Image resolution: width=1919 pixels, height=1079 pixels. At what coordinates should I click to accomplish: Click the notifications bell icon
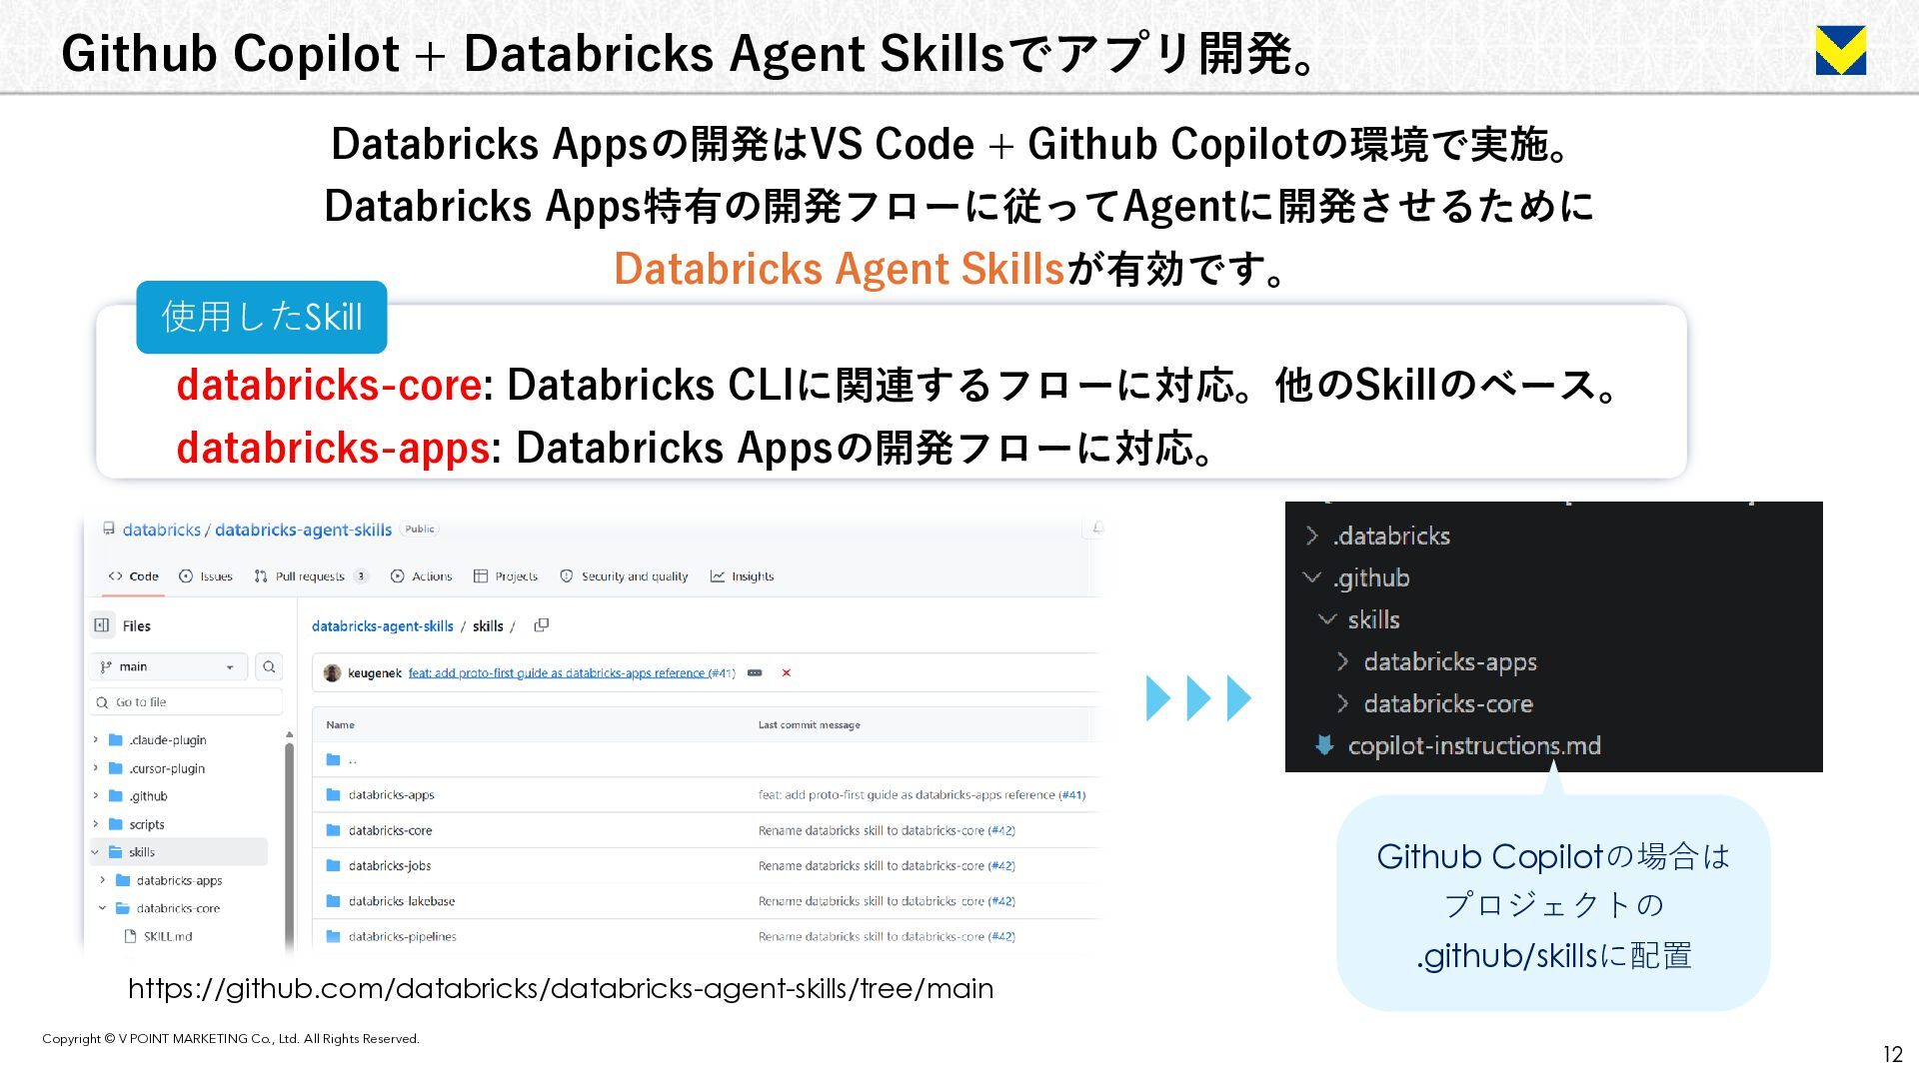pos(1097,528)
